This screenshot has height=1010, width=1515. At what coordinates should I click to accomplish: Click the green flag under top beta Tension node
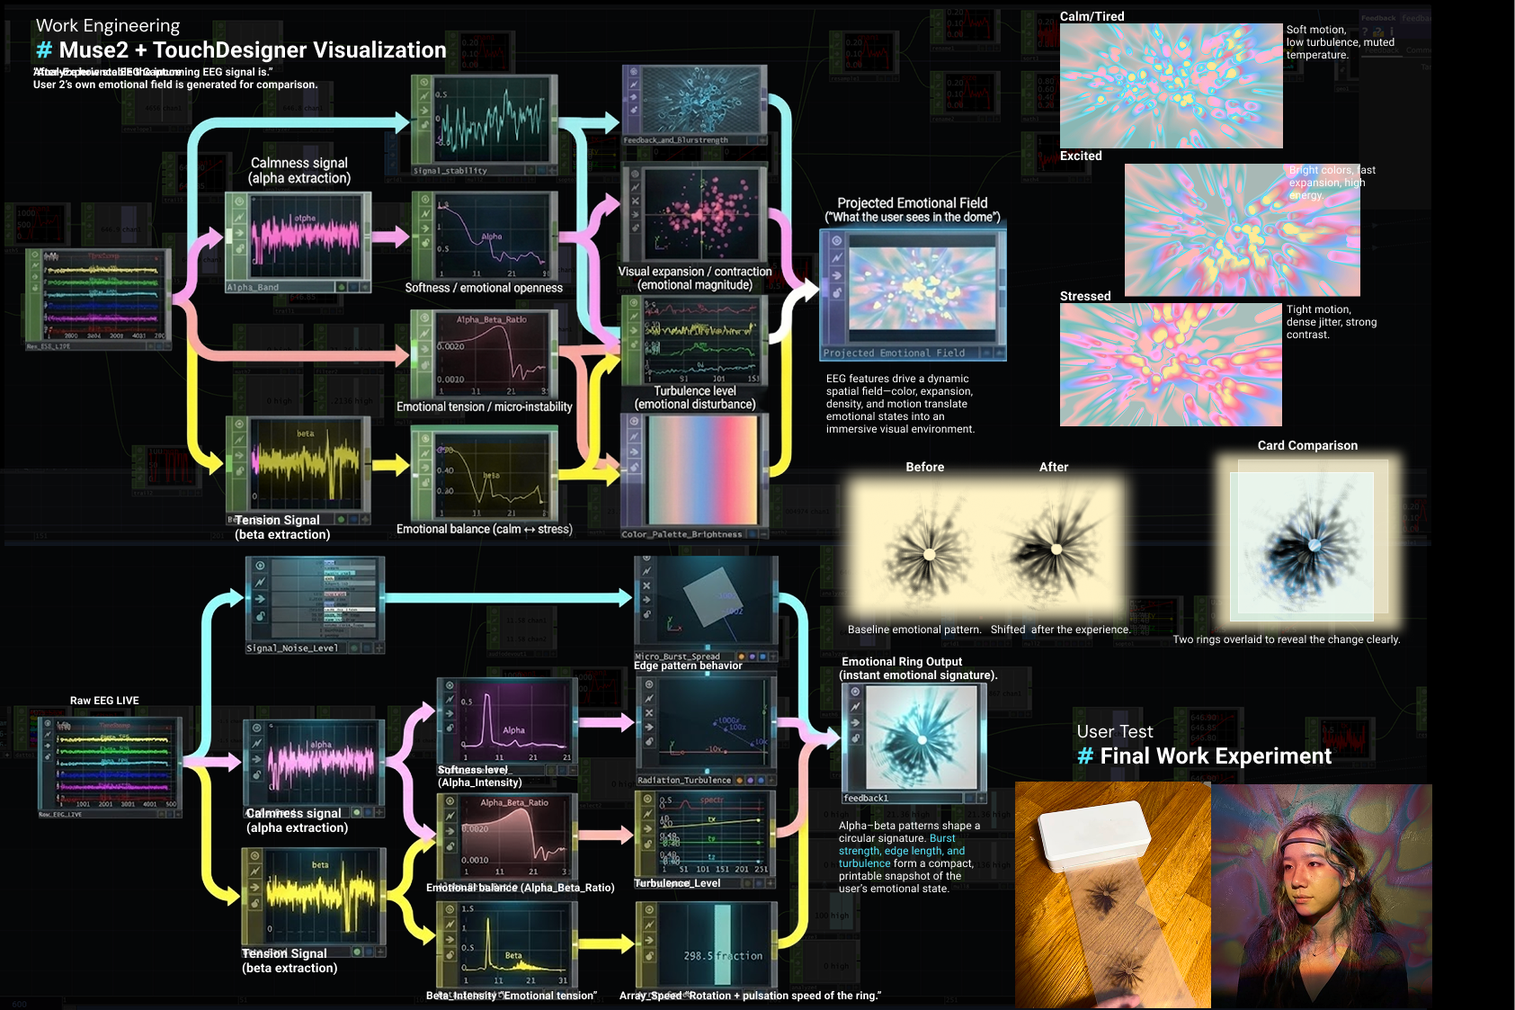341,519
